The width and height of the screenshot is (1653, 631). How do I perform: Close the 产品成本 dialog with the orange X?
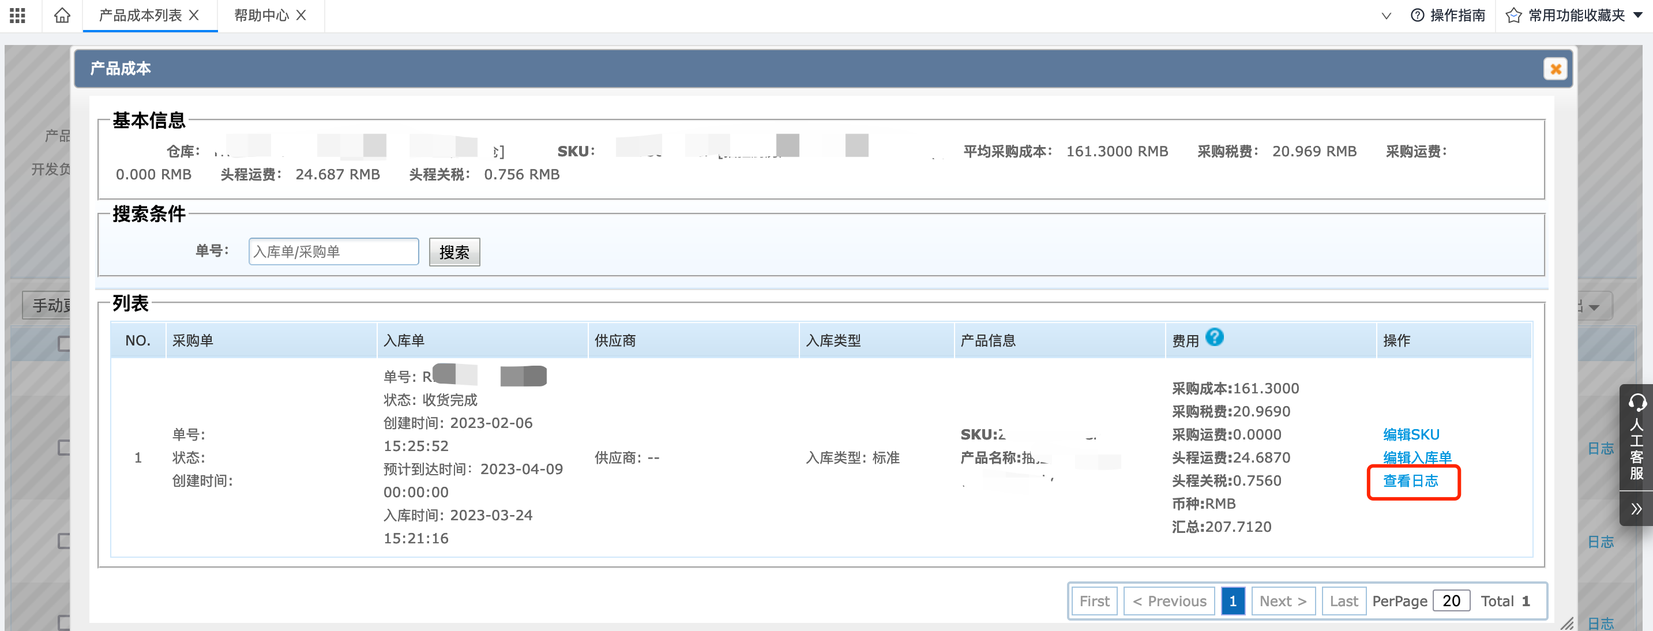coord(1555,69)
